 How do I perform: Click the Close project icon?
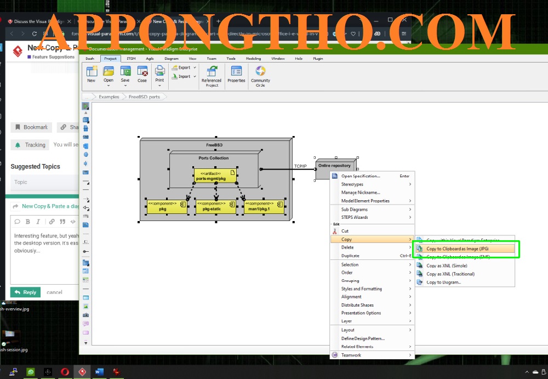(142, 71)
